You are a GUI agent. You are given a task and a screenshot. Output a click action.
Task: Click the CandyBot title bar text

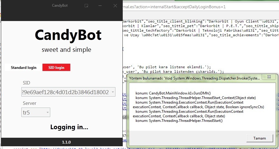[x=60, y=5]
